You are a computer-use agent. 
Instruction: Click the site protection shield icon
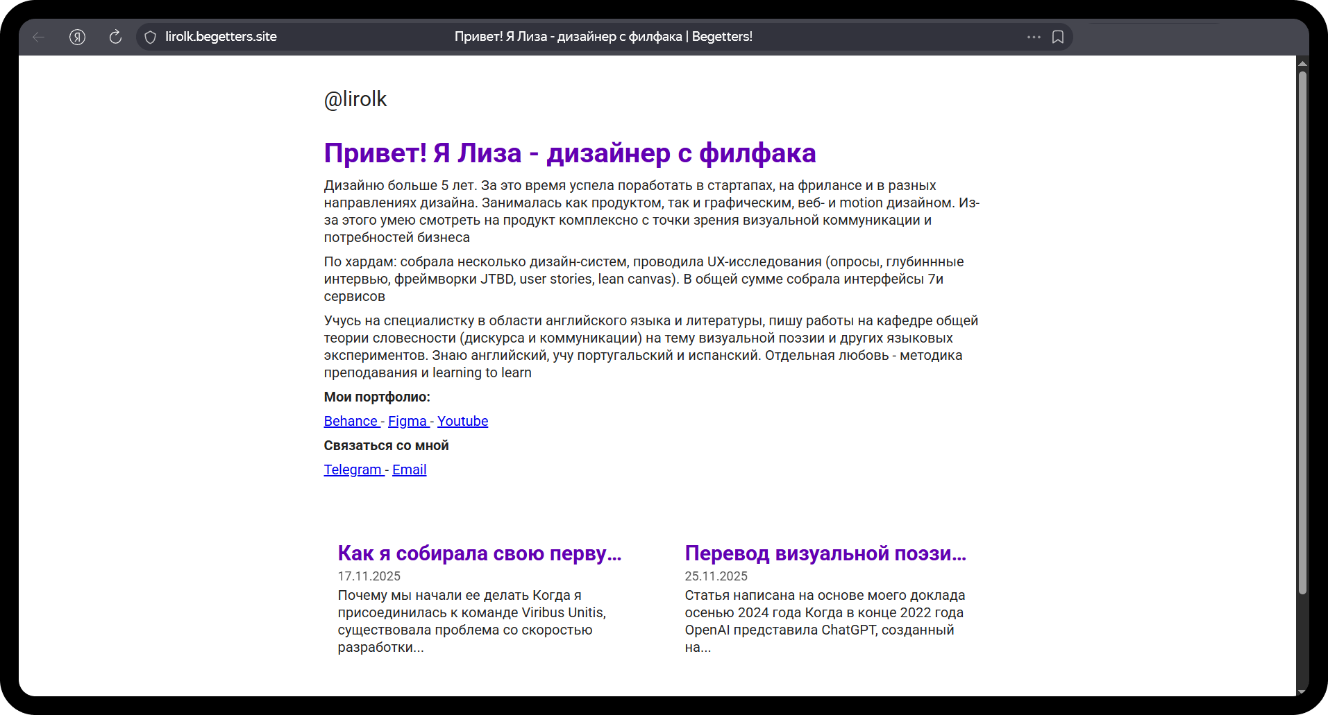[x=151, y=37]
